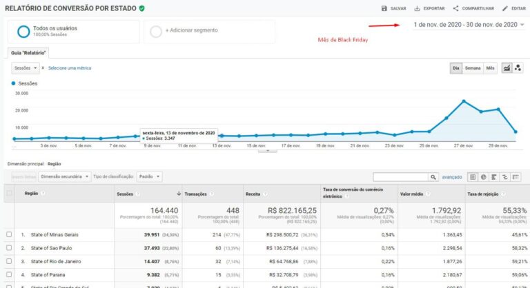Image resolution: width=530 pixels, height=288 pixels.
Task: Switch to line chart view icon
Action: point(507,68)
